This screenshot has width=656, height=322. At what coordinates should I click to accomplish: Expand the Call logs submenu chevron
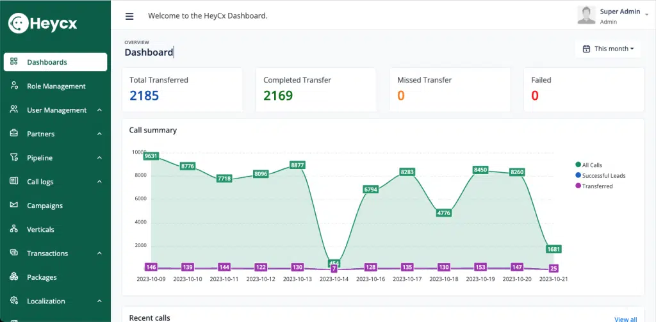(x=99, y=182)
